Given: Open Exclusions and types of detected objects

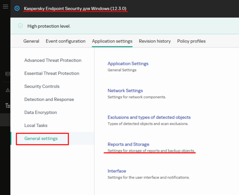Looking at the screenshot, I should coord(149,117).
